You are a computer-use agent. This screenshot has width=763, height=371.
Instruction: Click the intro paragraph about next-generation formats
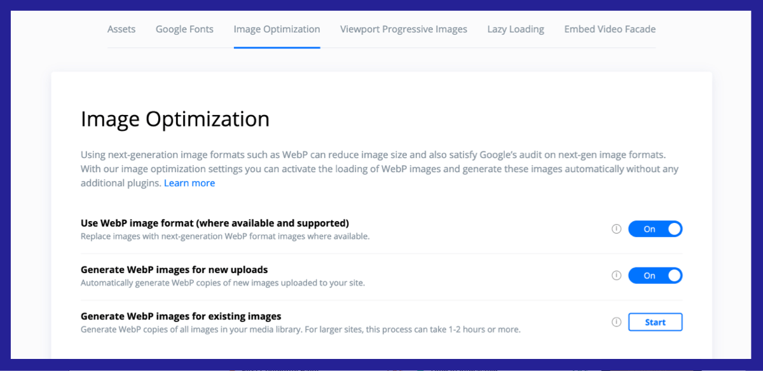pyautogui.click(x=380, y=169)
